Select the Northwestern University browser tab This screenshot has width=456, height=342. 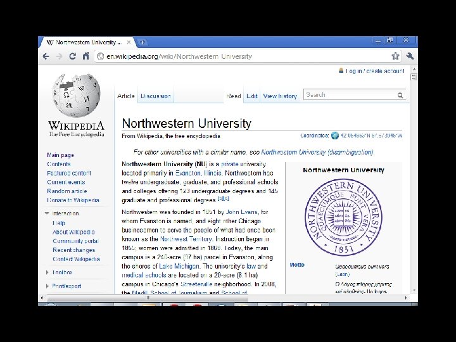[87, 42]
